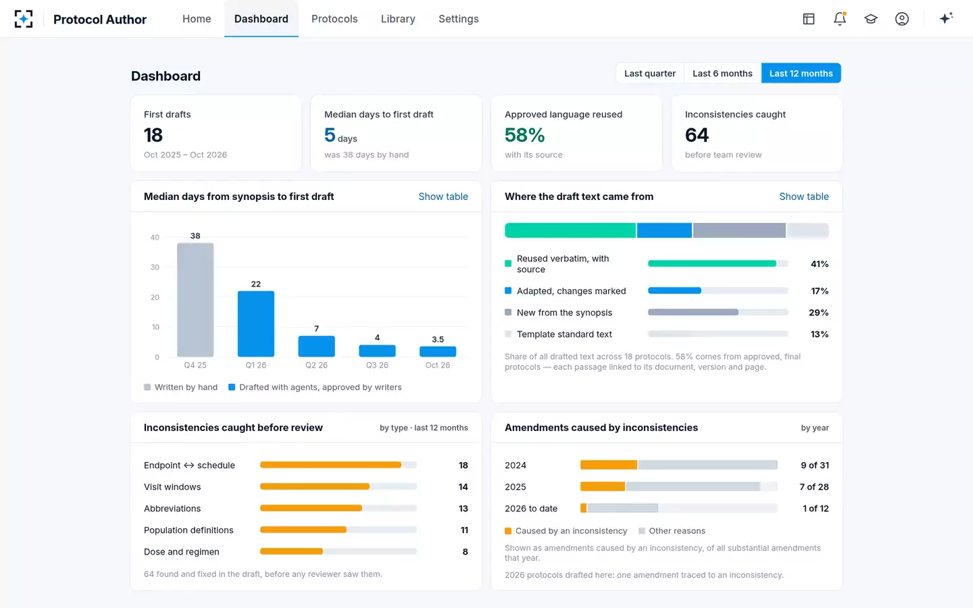Click the Q2 26 bar labeled 7
This screenshot has height=608, width=973.
(316, 346)
